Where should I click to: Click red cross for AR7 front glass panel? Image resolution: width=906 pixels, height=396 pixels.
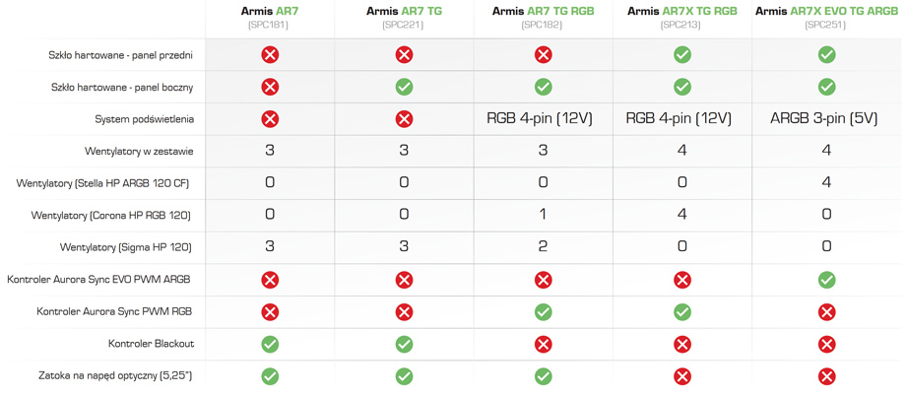point(270,55)
